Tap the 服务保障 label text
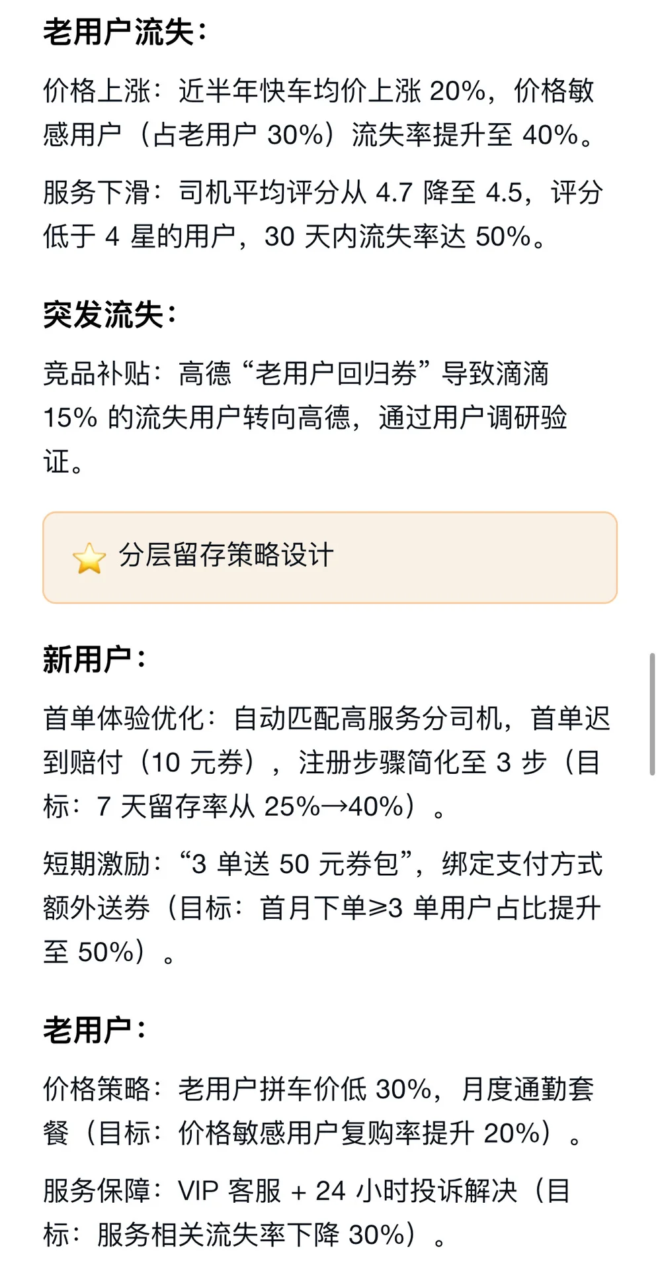 pyautogui.click(x=97, y=1191)
